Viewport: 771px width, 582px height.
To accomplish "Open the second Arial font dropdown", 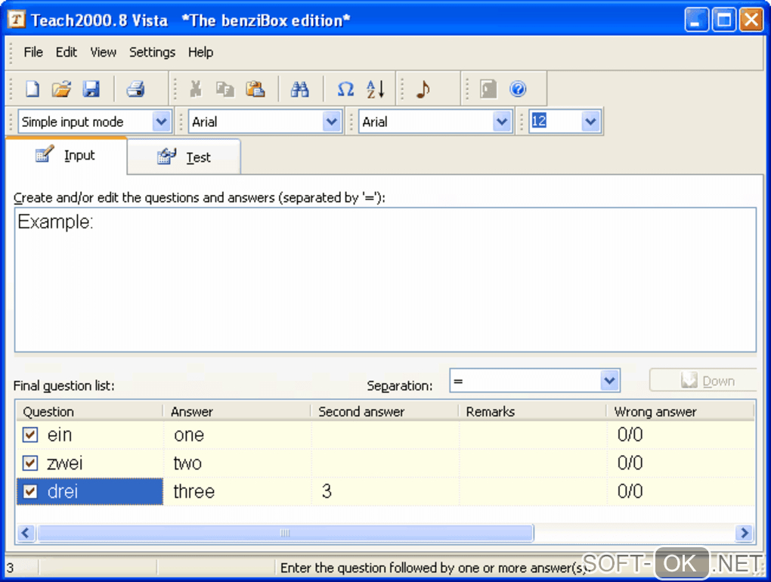I will pyautogui.click(x=502, y=122).
